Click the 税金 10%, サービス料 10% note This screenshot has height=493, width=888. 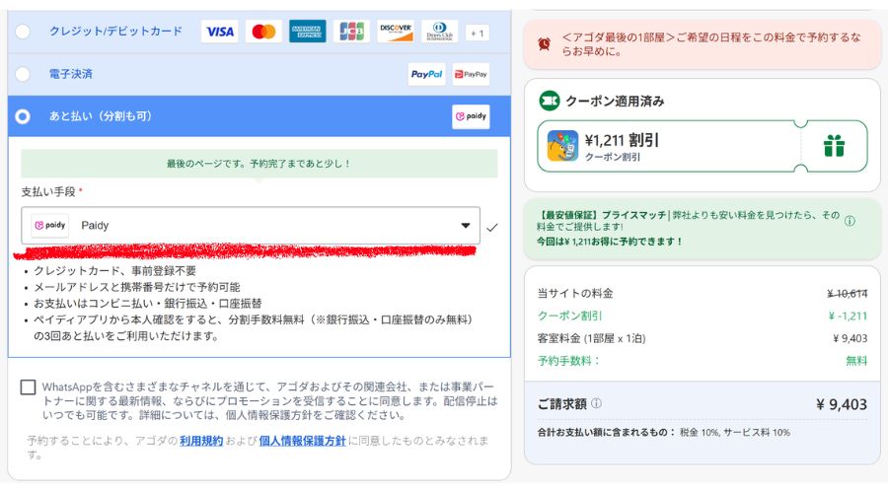(x=734, y=433)
